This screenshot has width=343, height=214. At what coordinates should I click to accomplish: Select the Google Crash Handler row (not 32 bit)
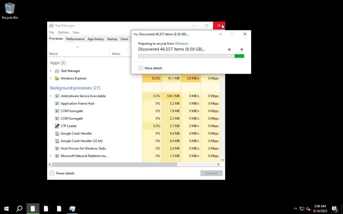[x=134, y=133]
